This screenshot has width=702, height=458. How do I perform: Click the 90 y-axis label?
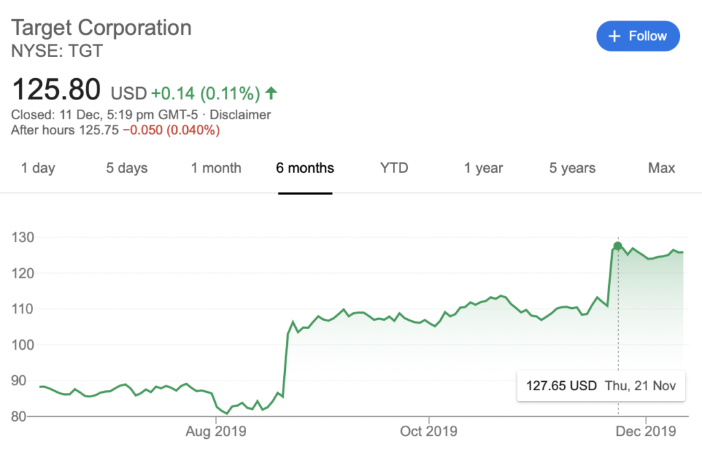(x=19, y=381)
